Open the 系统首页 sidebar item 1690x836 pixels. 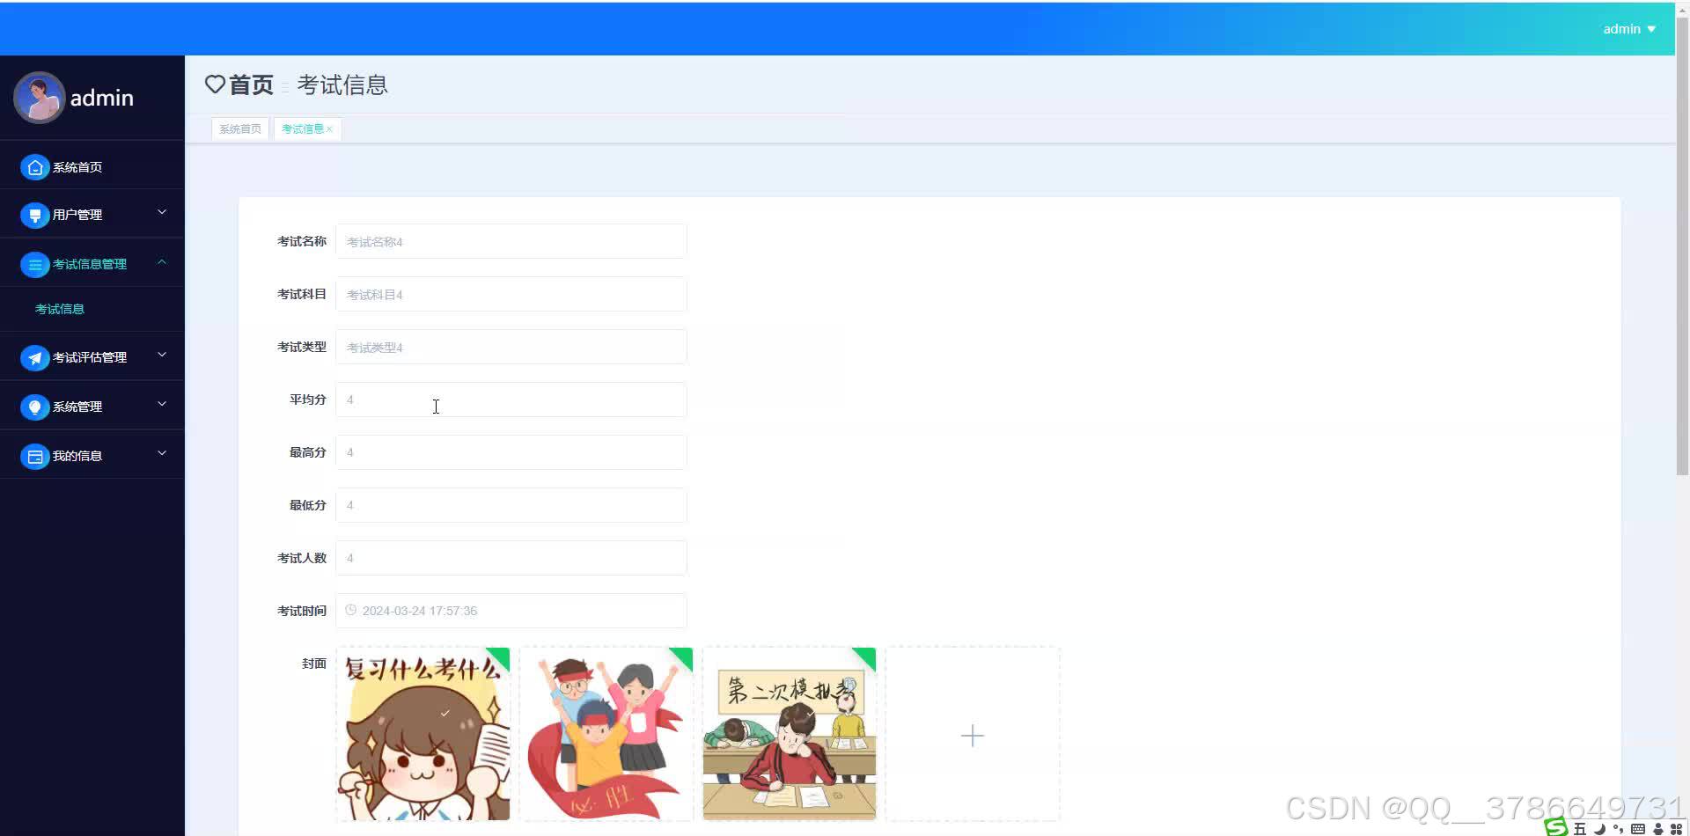pos(92,167)
